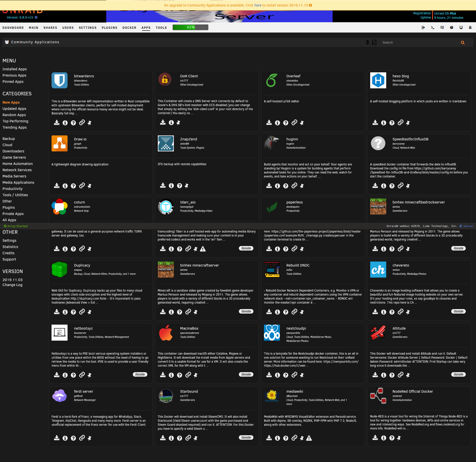Image resolution: width=476 pixels, height=462 pixels.
Task: Click the ZnapZend info icon
Action: click(x=171, y=186)
